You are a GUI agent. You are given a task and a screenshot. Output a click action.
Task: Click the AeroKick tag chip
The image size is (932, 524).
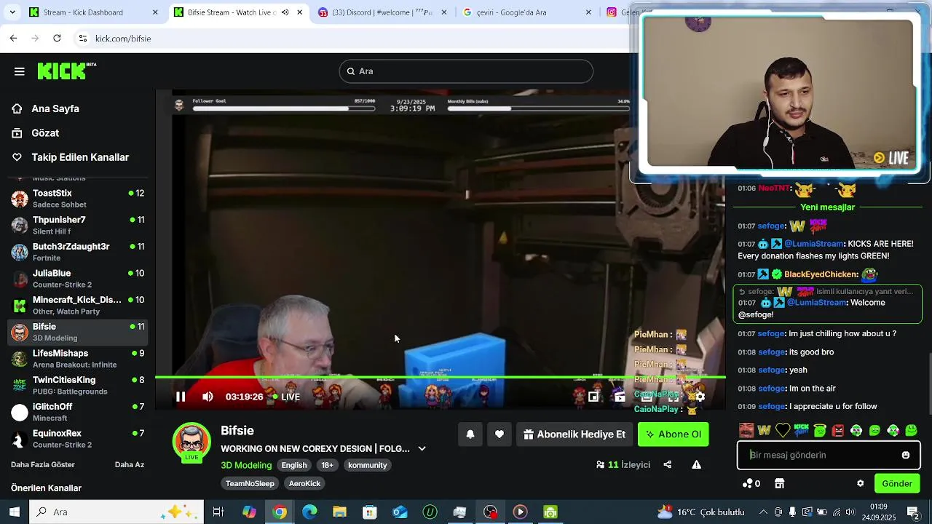(x=304, y=483)
